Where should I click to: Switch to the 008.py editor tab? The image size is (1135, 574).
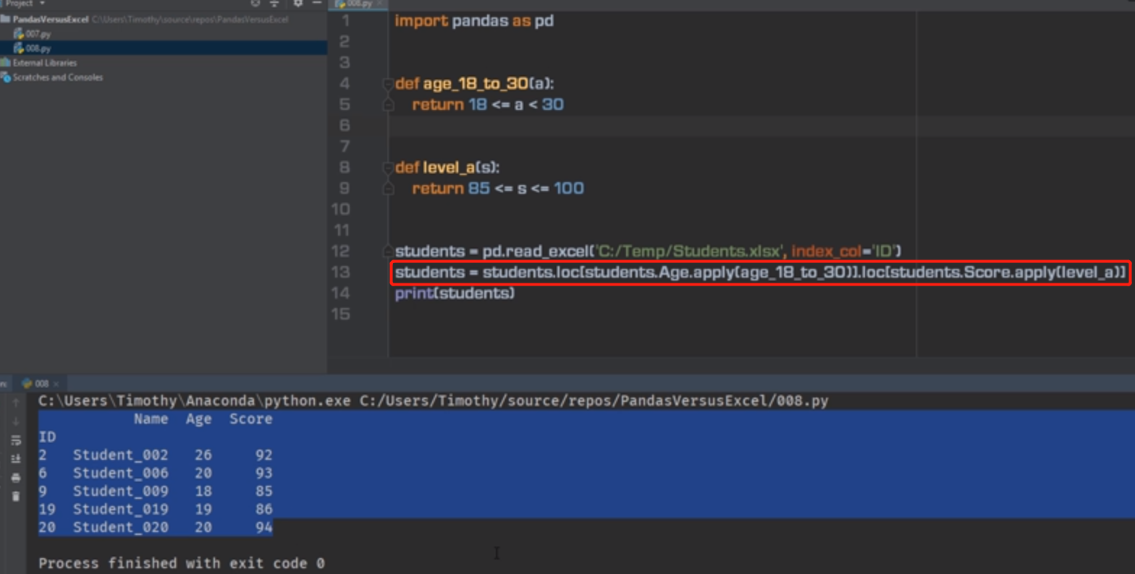point(358,4)
